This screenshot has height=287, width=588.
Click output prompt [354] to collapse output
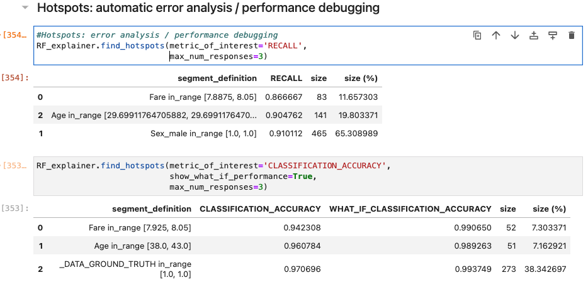(x=15, y=78)
